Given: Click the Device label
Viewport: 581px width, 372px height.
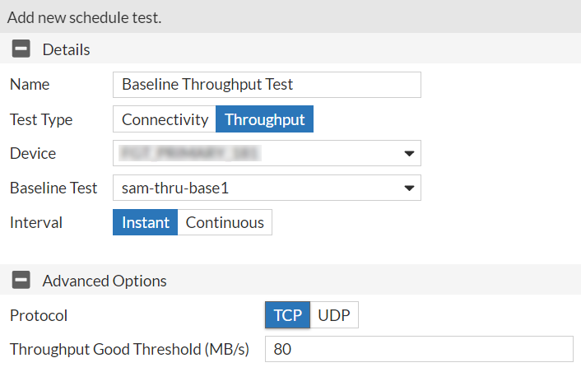Looking at the screenshot, I should [x=33, y=153].
